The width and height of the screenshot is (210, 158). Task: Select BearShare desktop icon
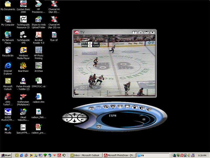point(23,67)
